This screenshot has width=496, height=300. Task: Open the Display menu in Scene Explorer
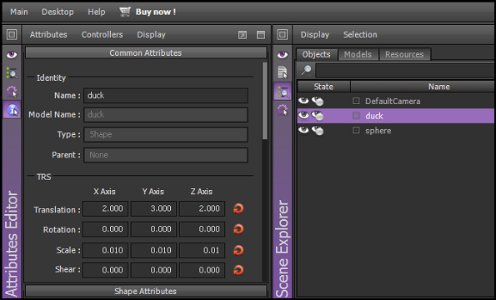coord(315,34)
